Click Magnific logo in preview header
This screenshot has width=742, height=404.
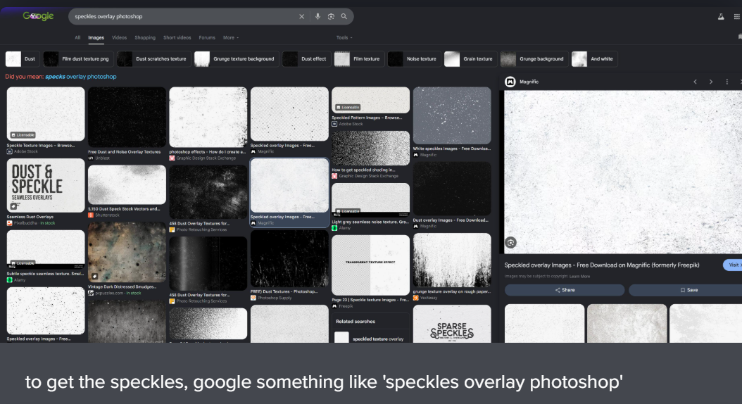pos(510,82)
